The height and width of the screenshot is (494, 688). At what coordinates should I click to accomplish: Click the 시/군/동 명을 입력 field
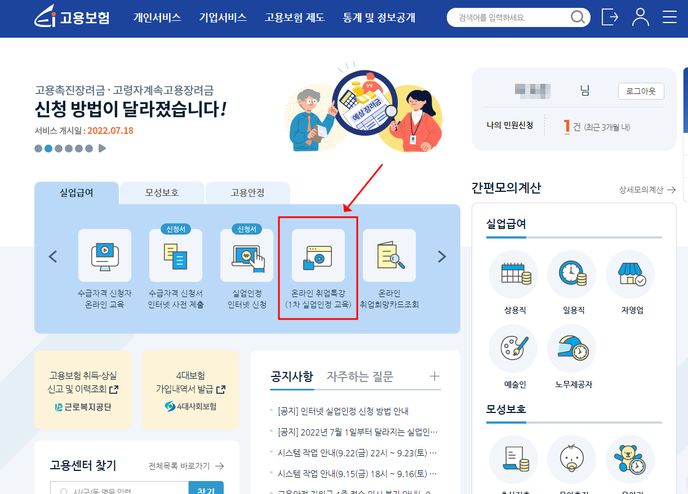point(119,487)
